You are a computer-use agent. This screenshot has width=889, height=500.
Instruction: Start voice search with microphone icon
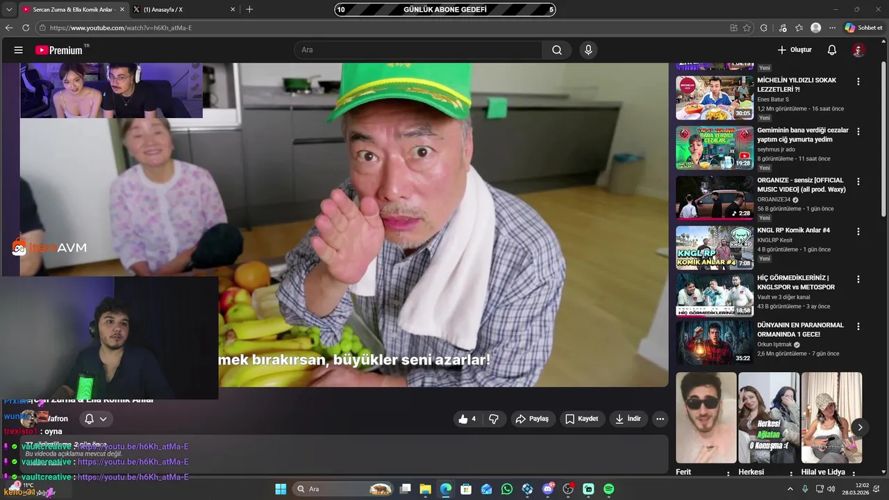click(588, 50)
